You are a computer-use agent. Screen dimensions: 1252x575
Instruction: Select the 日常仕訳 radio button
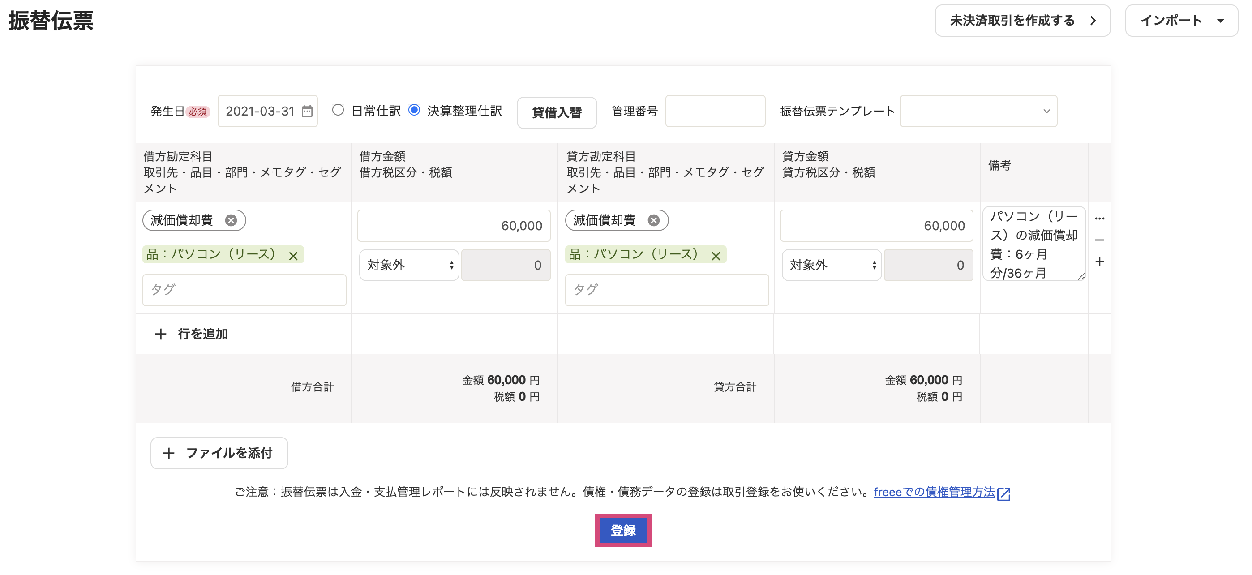(x=338, y=110)
